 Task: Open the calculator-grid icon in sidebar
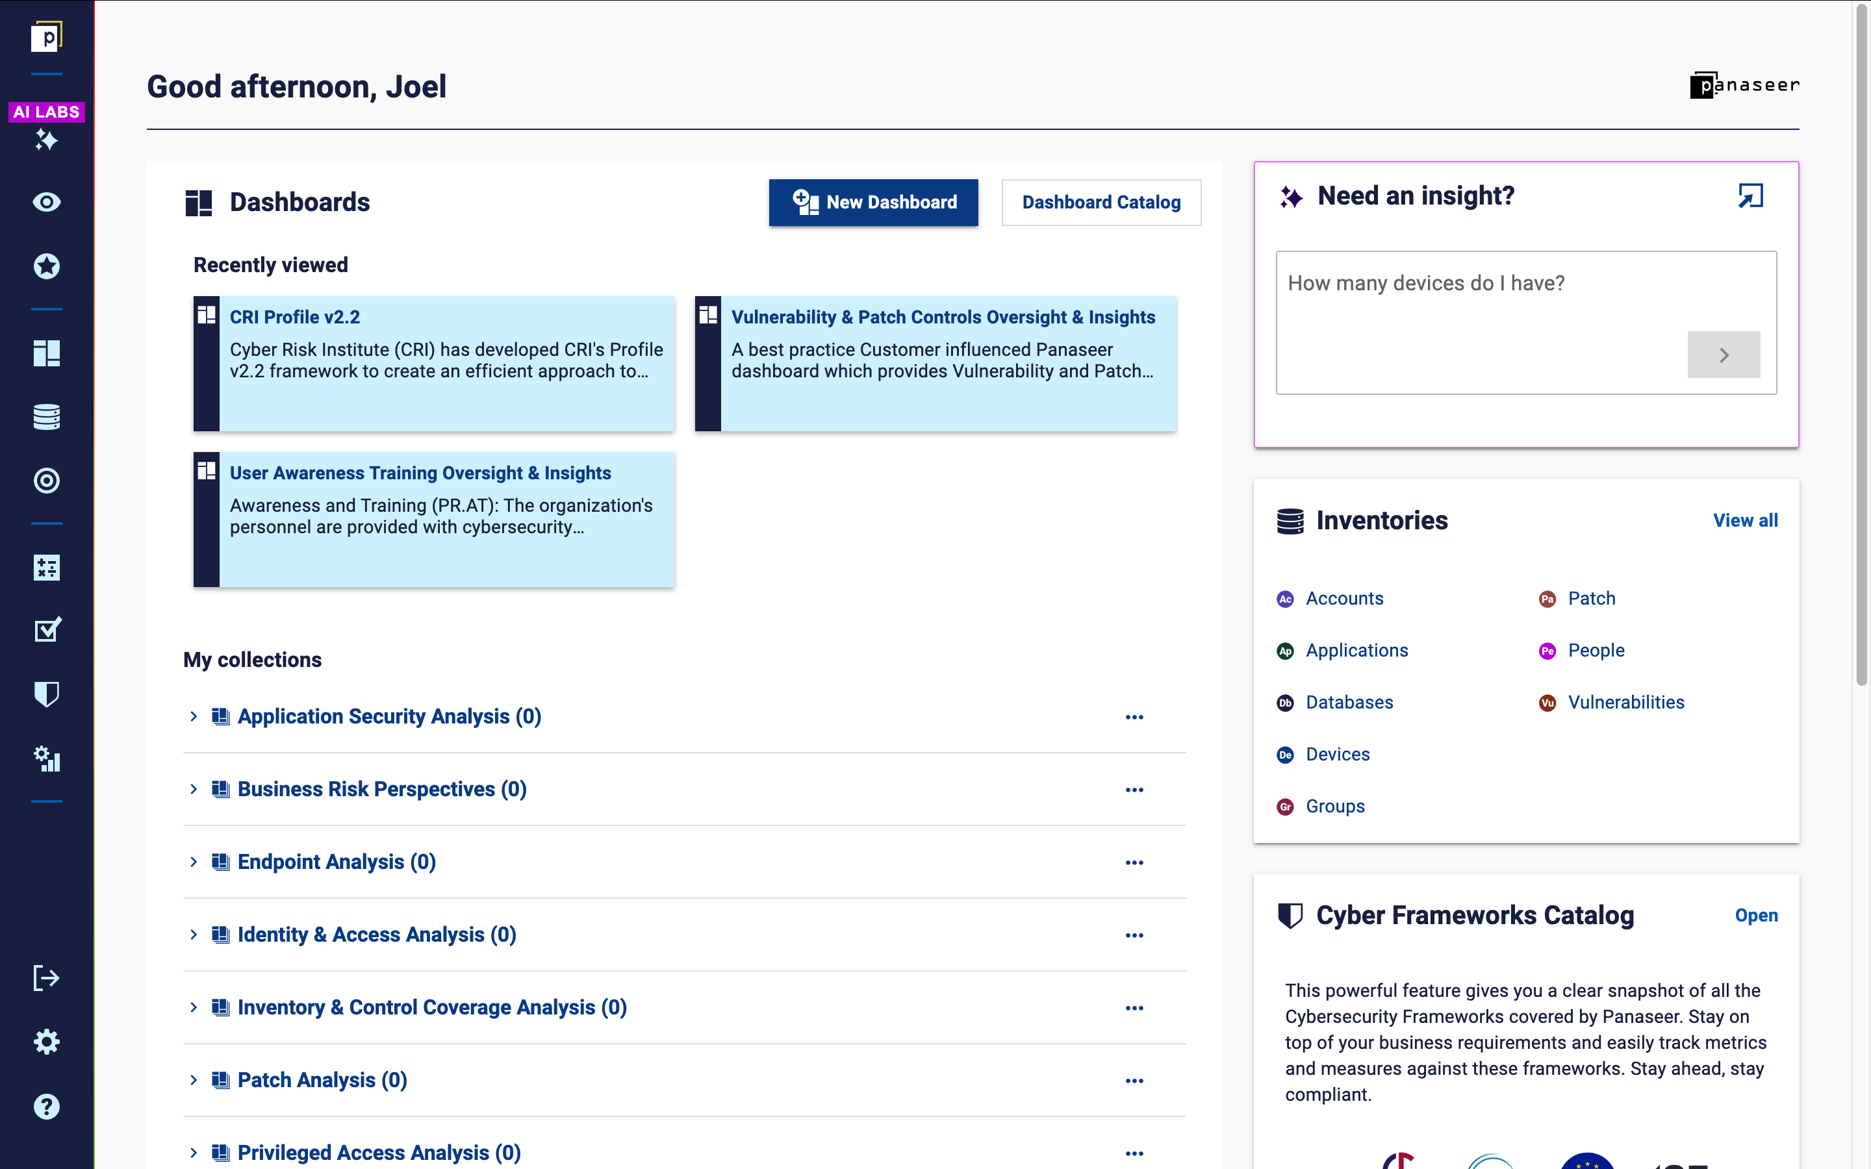[46, 568]
